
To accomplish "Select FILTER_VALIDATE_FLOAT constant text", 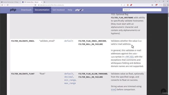I will pos(23,74).
